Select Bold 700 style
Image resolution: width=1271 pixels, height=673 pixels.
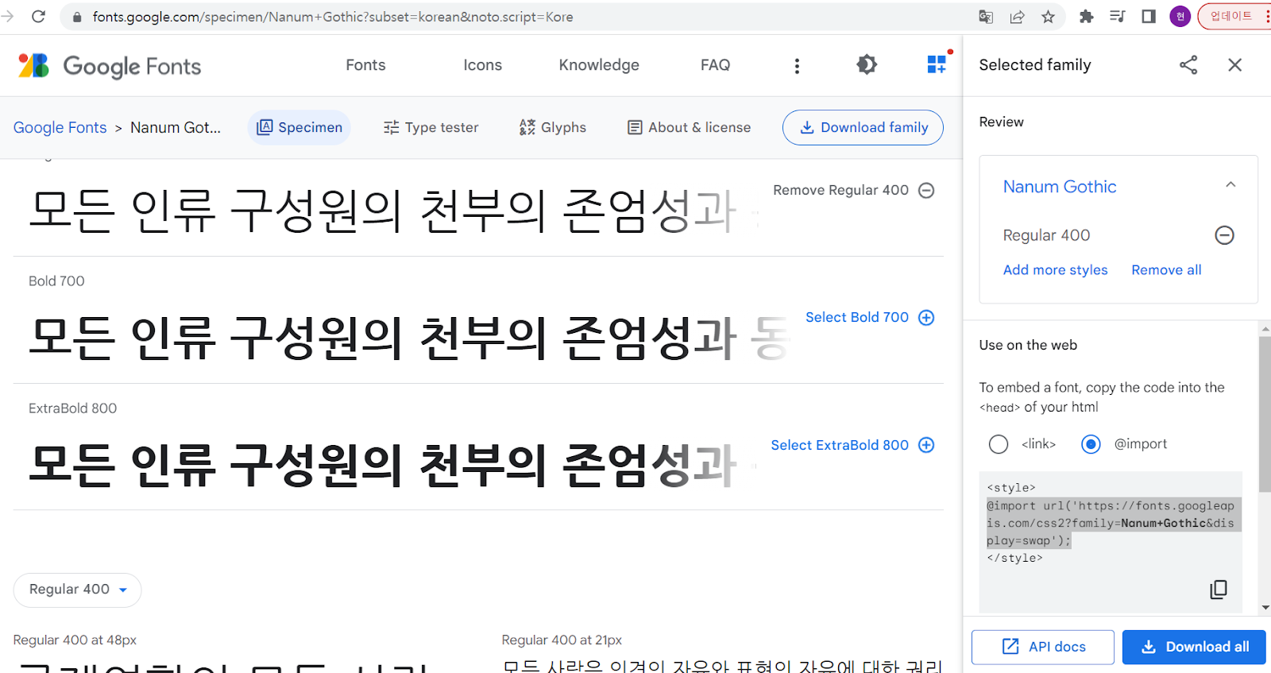point(870,318)
